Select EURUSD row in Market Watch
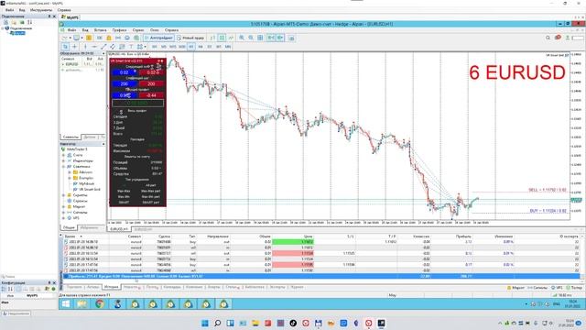The image size is (586, 330). (82, 64)
